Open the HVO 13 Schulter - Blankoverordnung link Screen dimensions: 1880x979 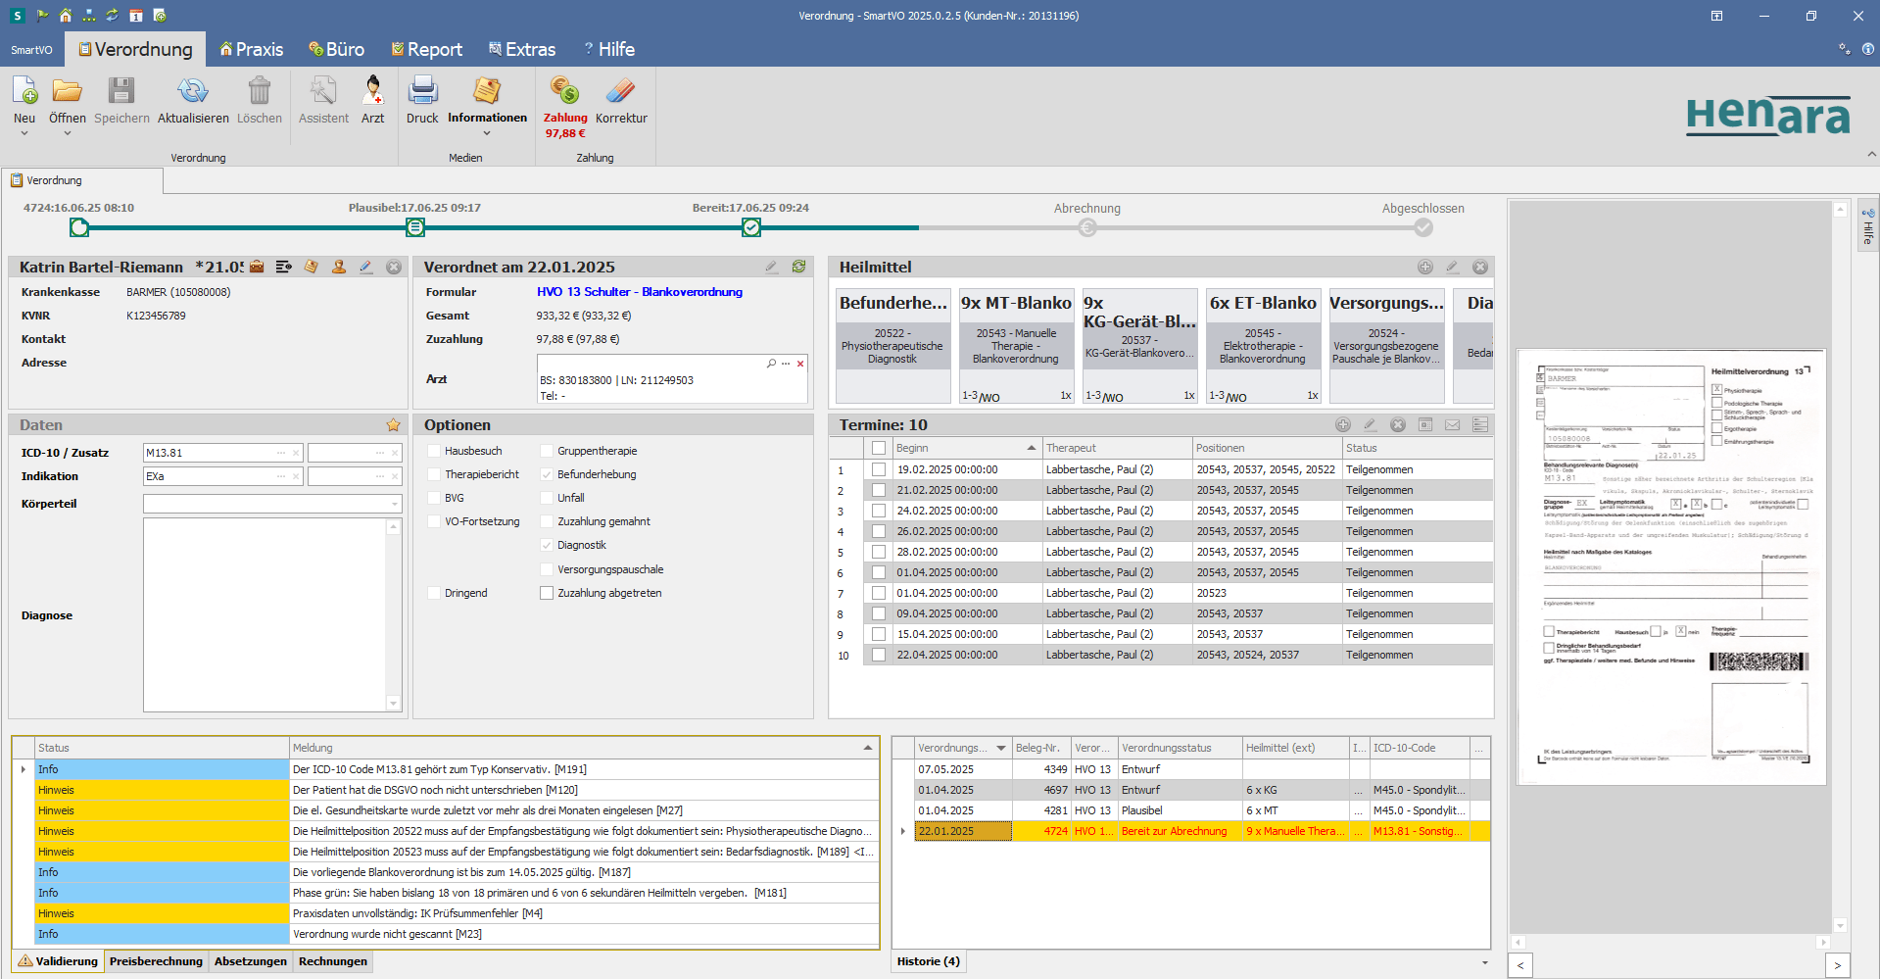click(x=640, y=292)
